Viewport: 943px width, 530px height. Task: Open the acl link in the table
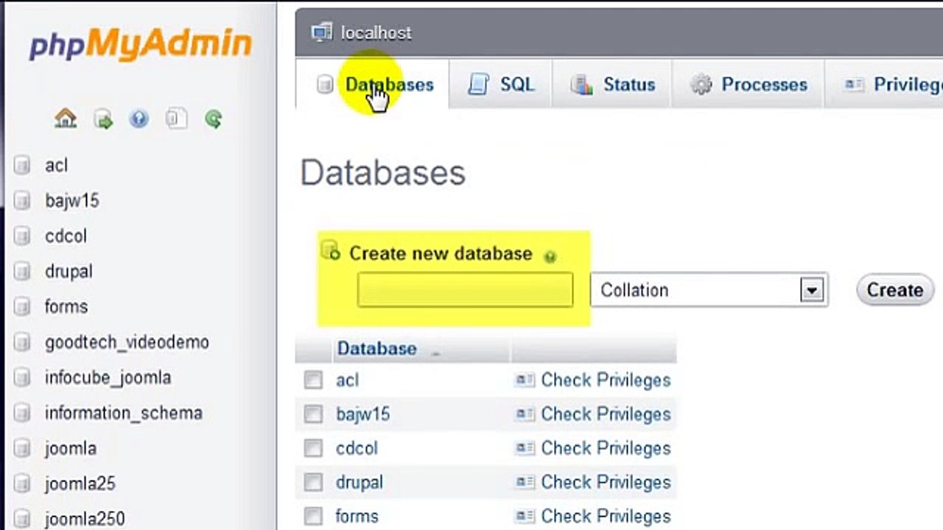347,380
